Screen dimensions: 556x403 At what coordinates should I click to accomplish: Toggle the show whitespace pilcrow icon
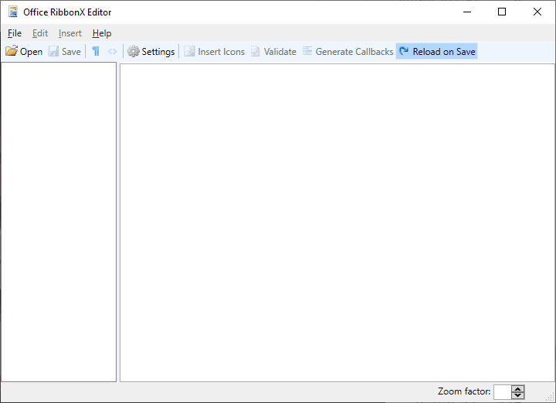[96, 52]
